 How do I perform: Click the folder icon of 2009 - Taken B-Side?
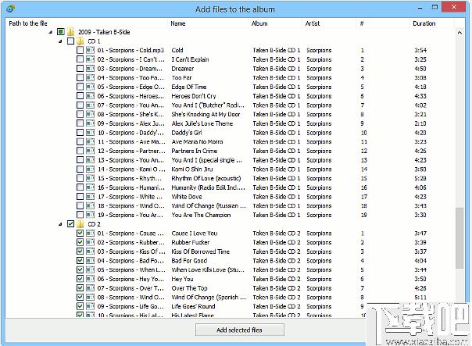[x=71, y=32]
